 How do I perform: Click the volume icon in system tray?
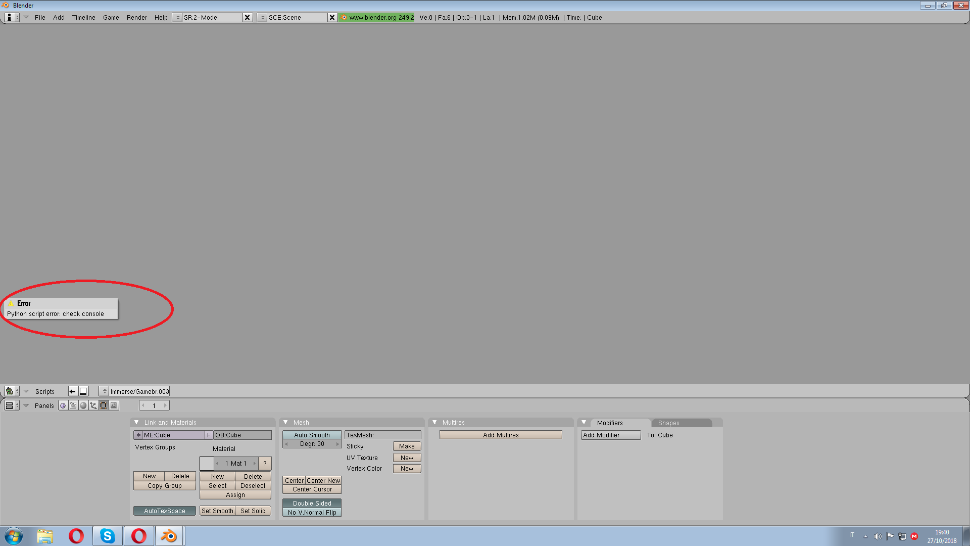(878, 536)
